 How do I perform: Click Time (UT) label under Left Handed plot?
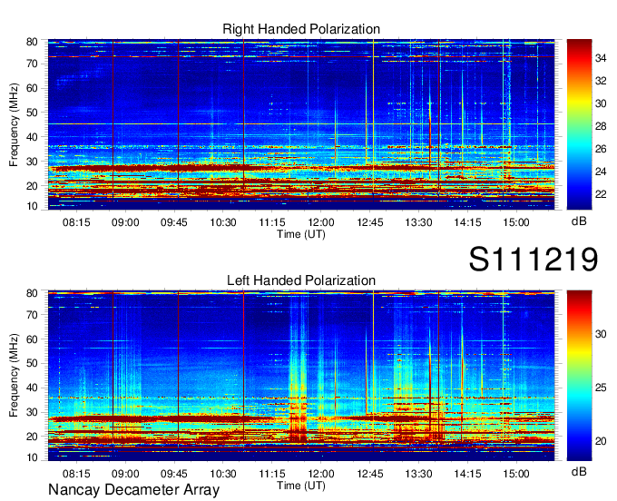pos(301,486)
